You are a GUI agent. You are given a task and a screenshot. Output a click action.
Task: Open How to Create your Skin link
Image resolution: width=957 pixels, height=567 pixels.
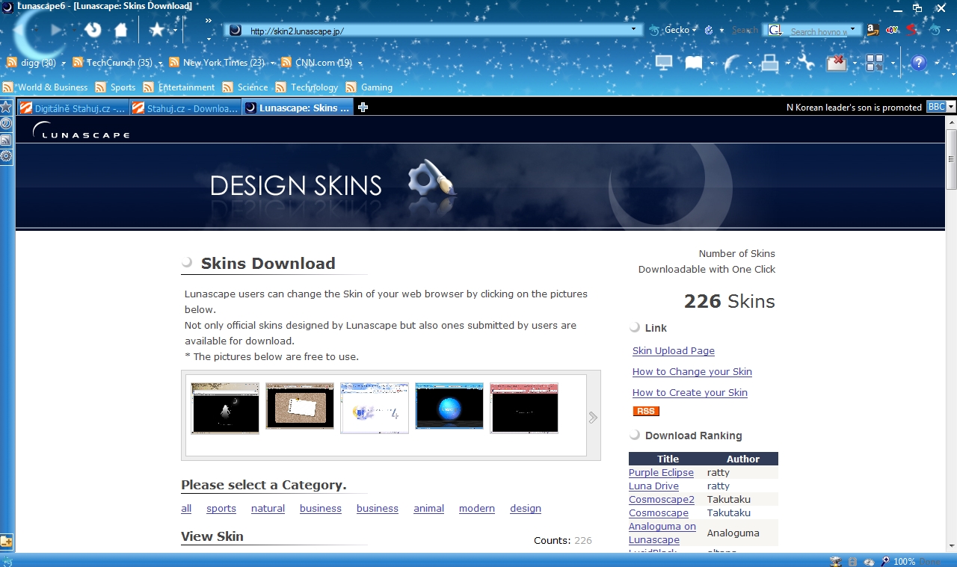click(690, 393)
